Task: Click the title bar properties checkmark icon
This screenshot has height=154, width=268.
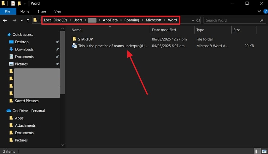Action: click(x=13, y=3)
